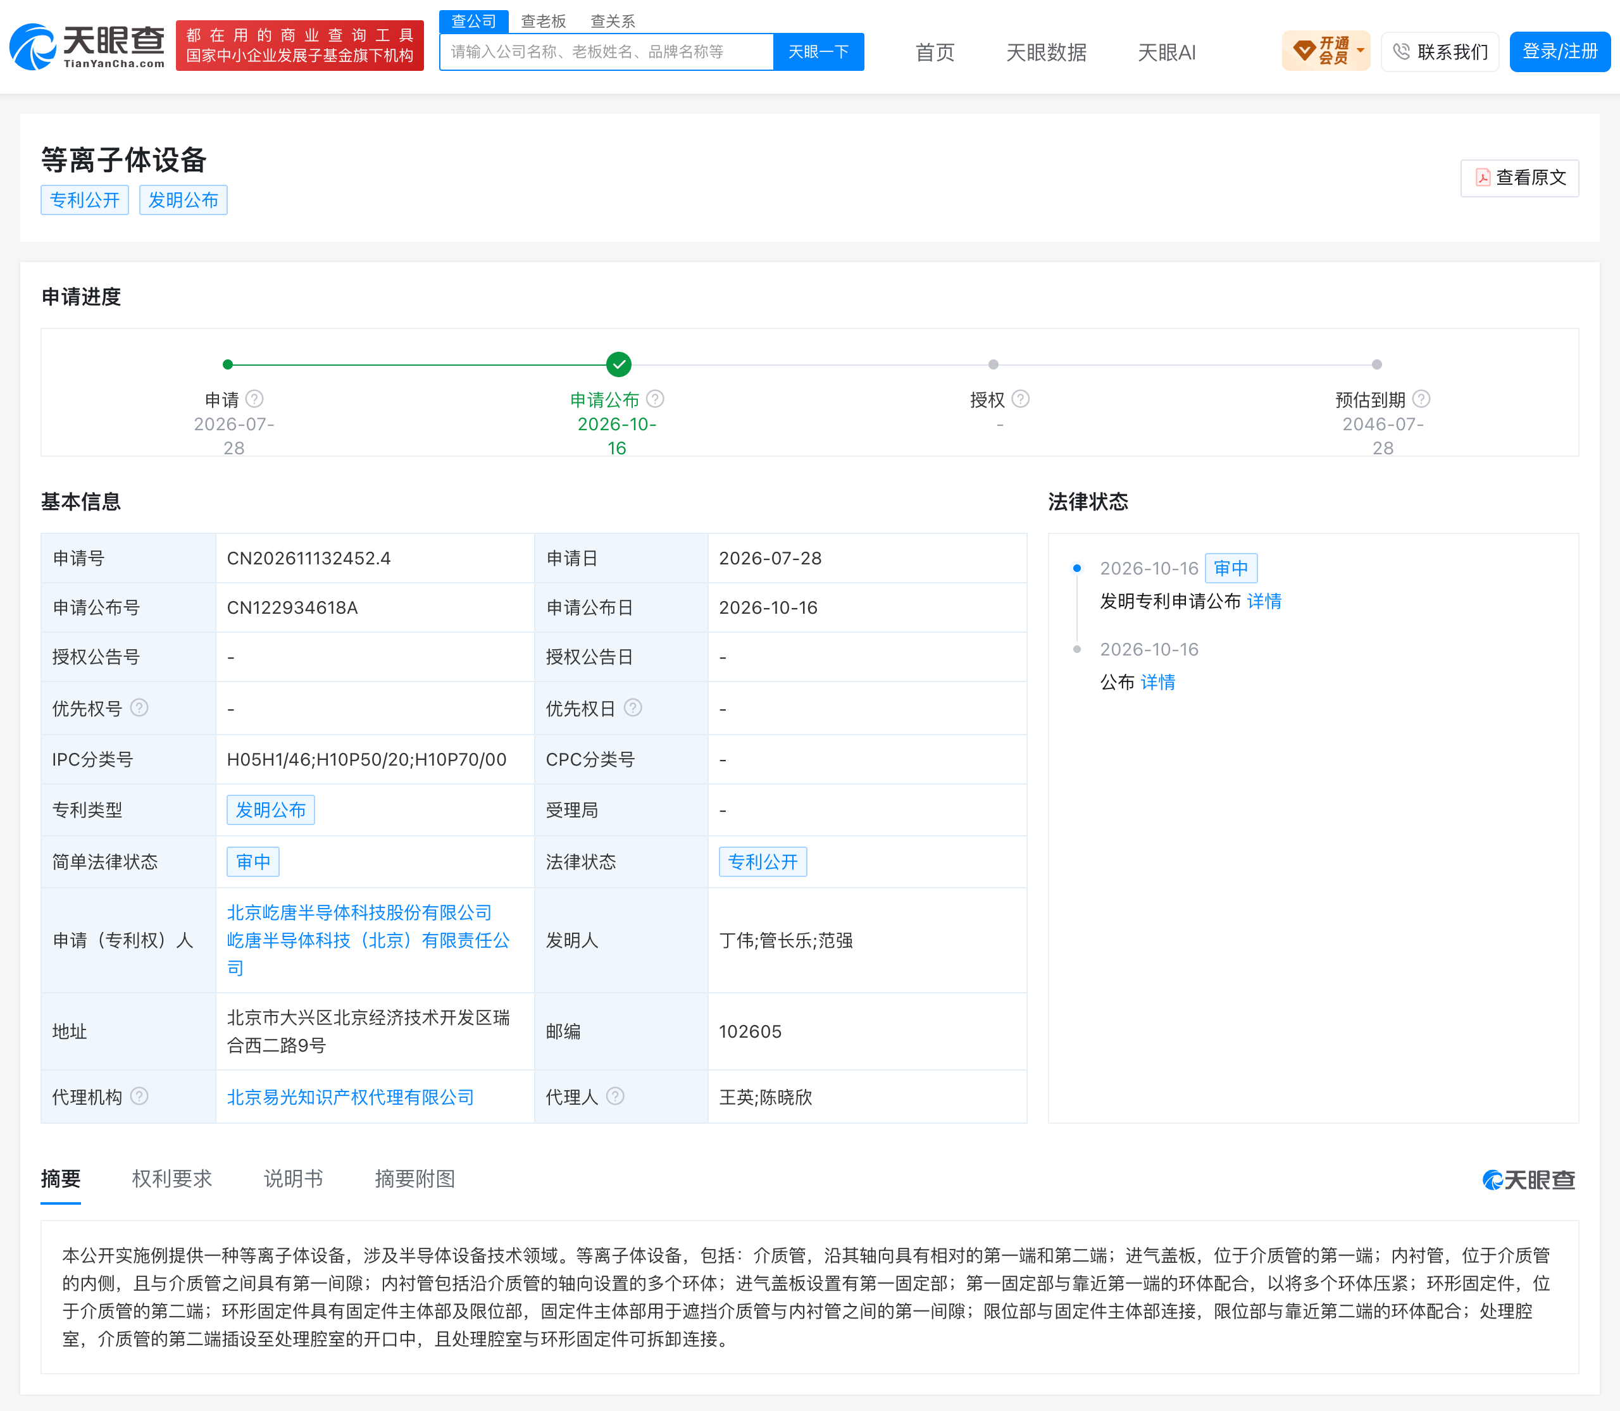Click the help icon beside 申请公布

pyautogui.click(x=655, y=399)
